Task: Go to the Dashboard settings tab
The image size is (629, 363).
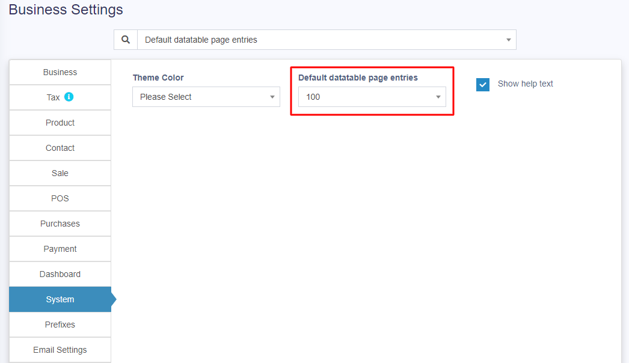Action: pos(60,274)
